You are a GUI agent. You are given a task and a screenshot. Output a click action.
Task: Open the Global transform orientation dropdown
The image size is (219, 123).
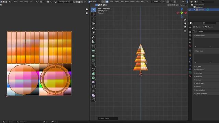pos(156,2)
